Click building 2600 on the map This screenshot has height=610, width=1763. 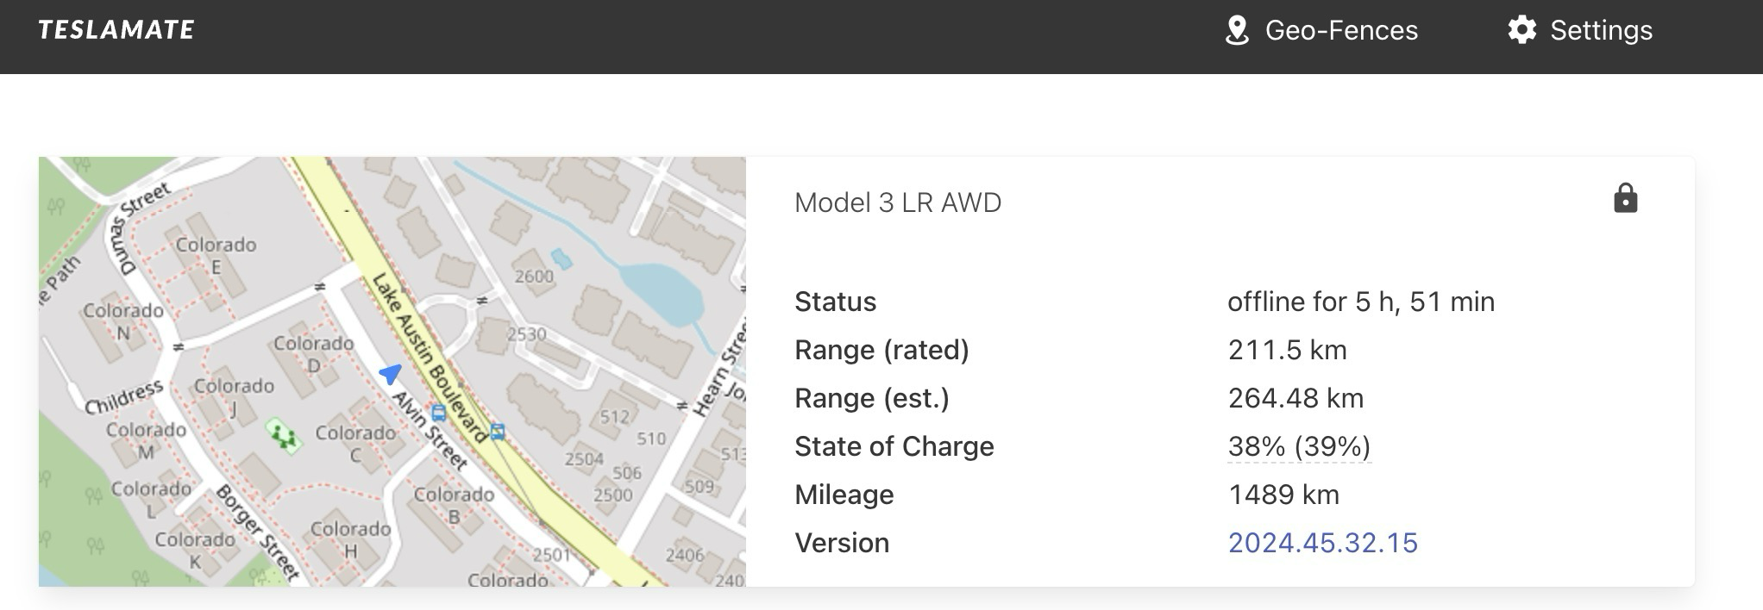coord(534,276)
